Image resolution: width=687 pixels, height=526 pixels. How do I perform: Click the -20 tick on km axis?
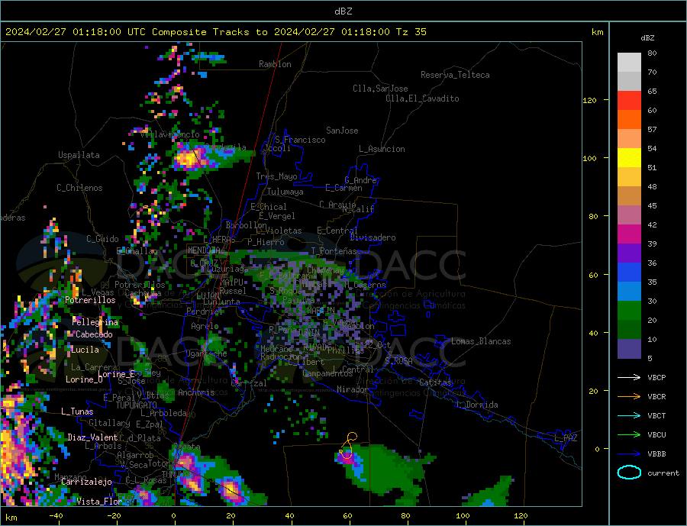pos(114,515)
